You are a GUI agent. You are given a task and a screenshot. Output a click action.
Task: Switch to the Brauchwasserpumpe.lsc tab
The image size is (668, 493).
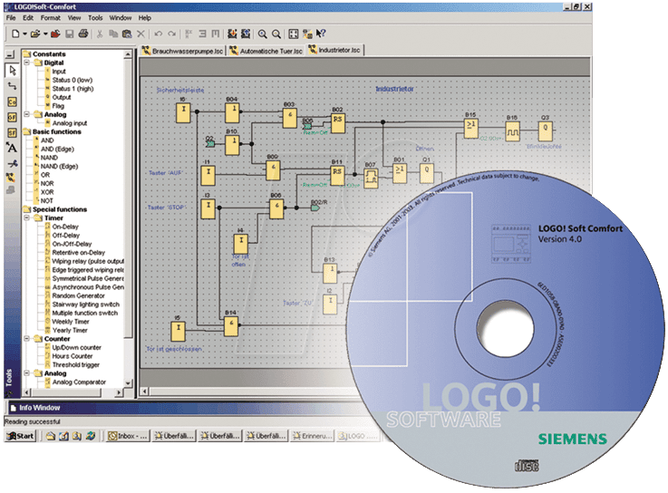point(181,50)
